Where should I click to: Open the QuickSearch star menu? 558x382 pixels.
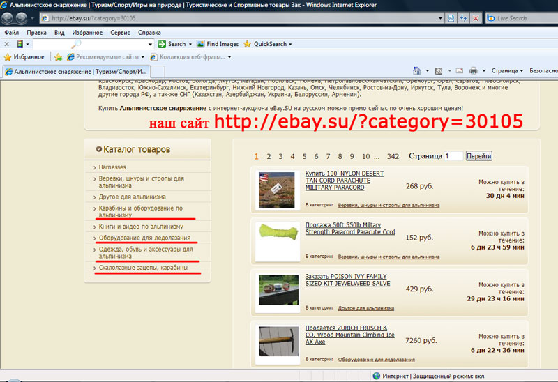(268, 44)
